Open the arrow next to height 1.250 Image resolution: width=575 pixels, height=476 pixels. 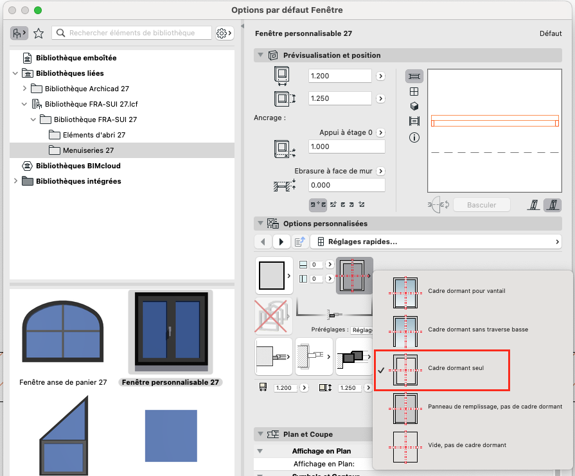[380, 99]
